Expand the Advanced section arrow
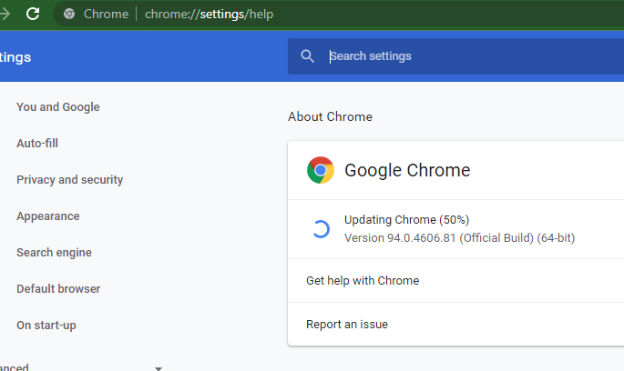Image resolution: width=624 pixels, height=371 pixels. pyautogui.click(x=158, y=368)
